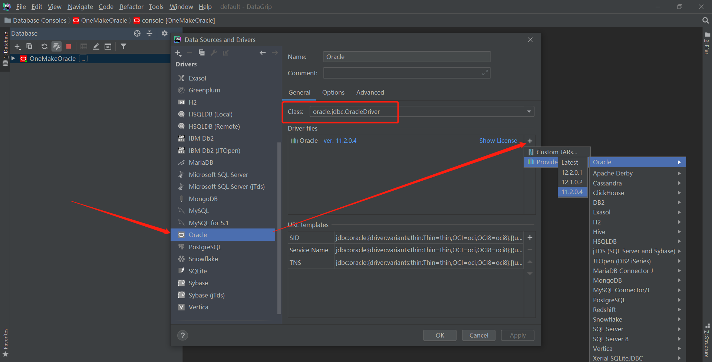Open the gear settings of Database panel
The width and height of the screenshot is (712, 362).
[165, 33]
